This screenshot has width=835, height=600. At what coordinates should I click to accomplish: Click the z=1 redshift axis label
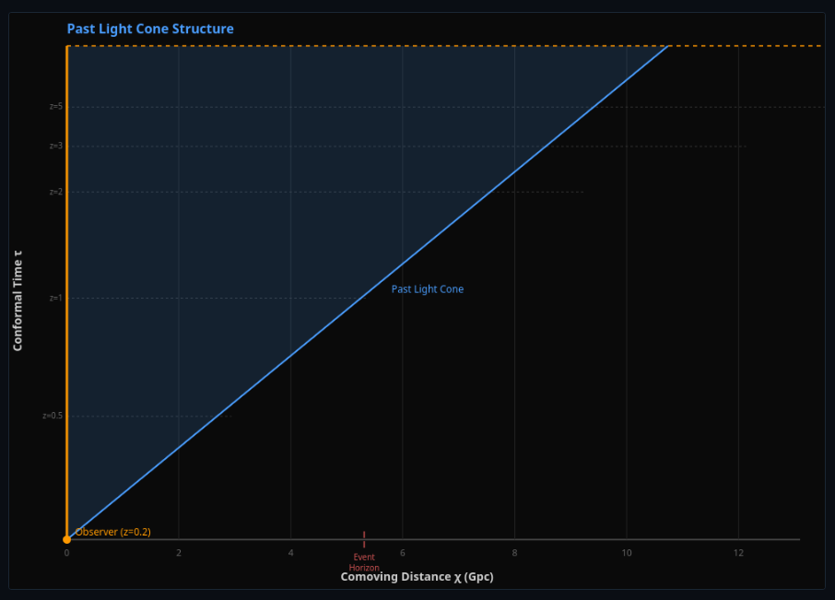click(x=55, y=298)
